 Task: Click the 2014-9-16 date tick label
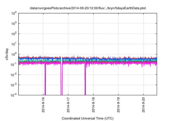coord(43,105)
